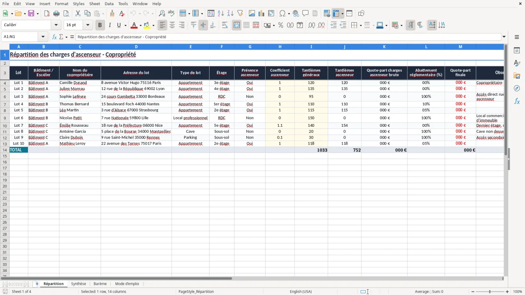
Task: Switch to the Barème sheet tab
Action: click(100, 284)
